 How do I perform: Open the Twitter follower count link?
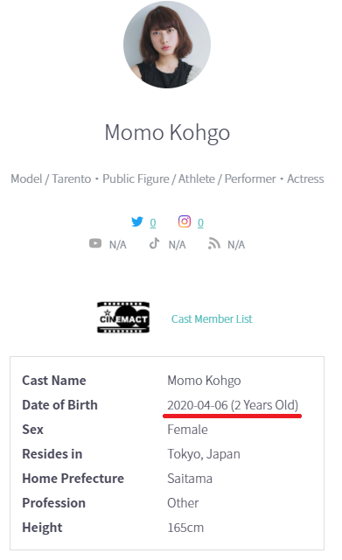pyautogui.click(x=153, y=222)
